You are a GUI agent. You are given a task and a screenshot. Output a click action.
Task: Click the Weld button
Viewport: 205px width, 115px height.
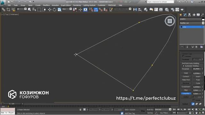186,73
